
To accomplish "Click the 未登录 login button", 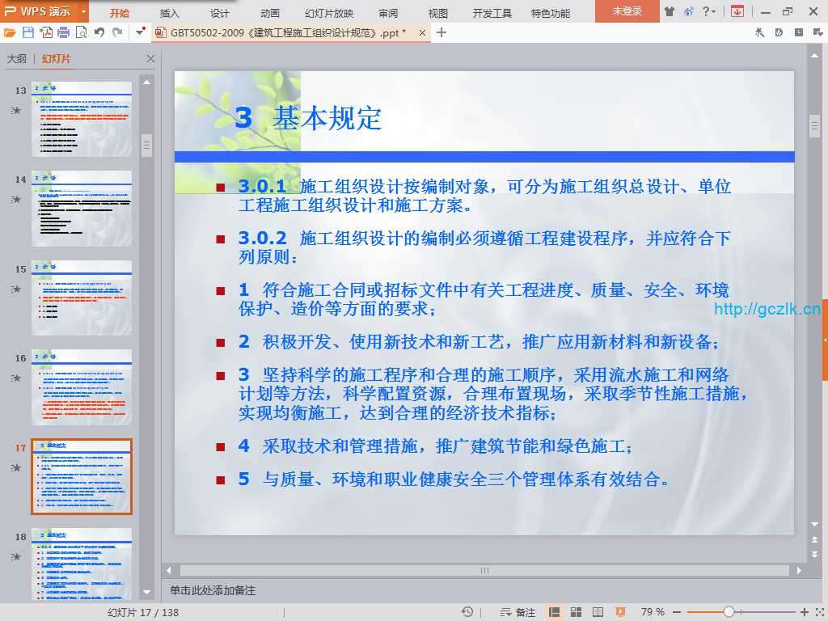I will click(627, 11).
